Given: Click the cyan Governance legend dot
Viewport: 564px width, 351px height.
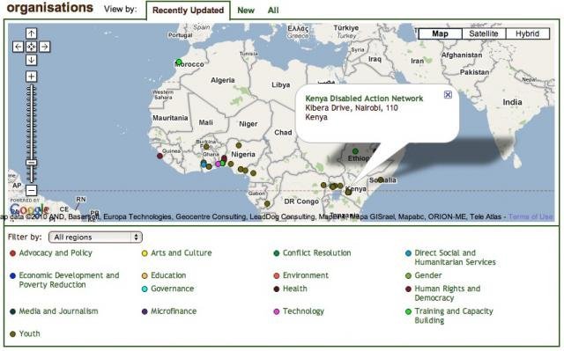Looking at the screenshot, I should (145, 289).
